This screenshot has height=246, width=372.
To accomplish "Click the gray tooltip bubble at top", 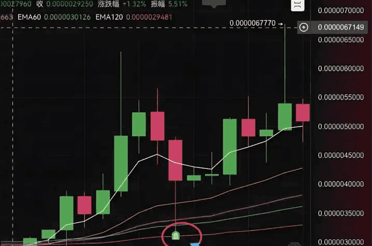I will pos(214,3).
